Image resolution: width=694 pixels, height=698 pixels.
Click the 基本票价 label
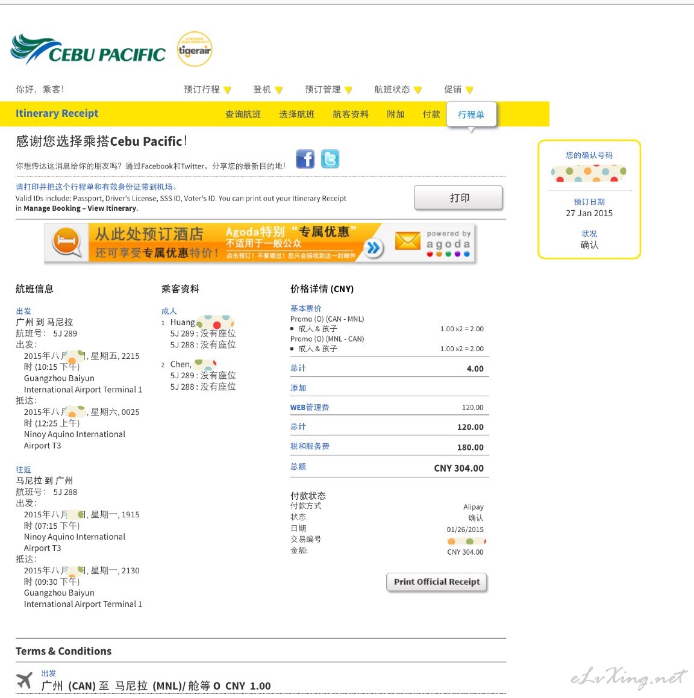point(306,308)
